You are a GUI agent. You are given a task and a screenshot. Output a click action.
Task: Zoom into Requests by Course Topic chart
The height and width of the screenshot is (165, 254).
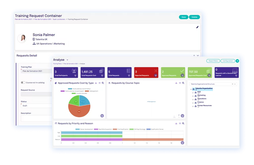[183, 83]
